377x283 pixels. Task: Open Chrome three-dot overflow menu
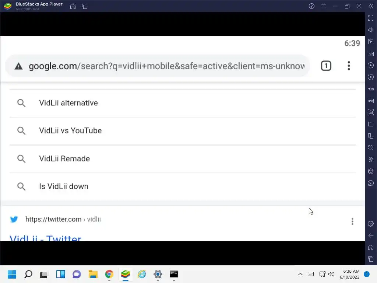point(349,66)
